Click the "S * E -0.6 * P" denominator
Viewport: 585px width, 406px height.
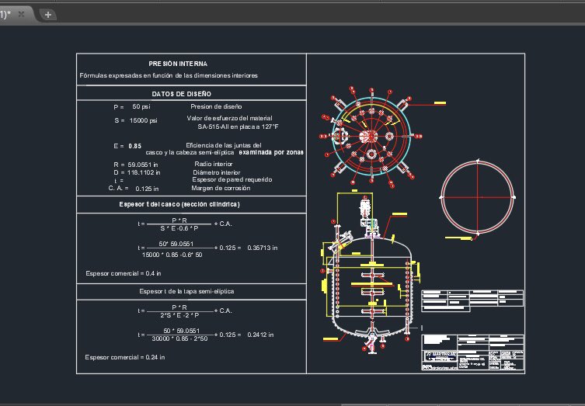point(179,228)
